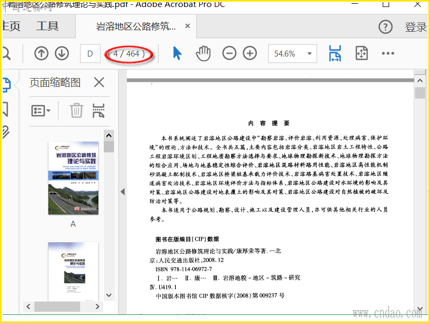The image size is (430, 323).
Task: Collapse the navigation pane with the divider arrow
Action: click(x=122, y=192)
